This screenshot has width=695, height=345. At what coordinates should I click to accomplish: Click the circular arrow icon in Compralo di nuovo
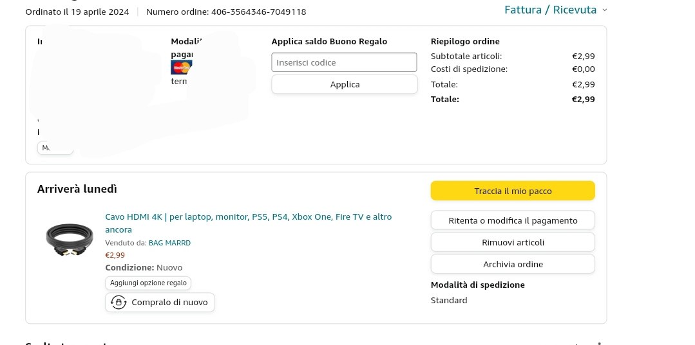coord(119,302)
